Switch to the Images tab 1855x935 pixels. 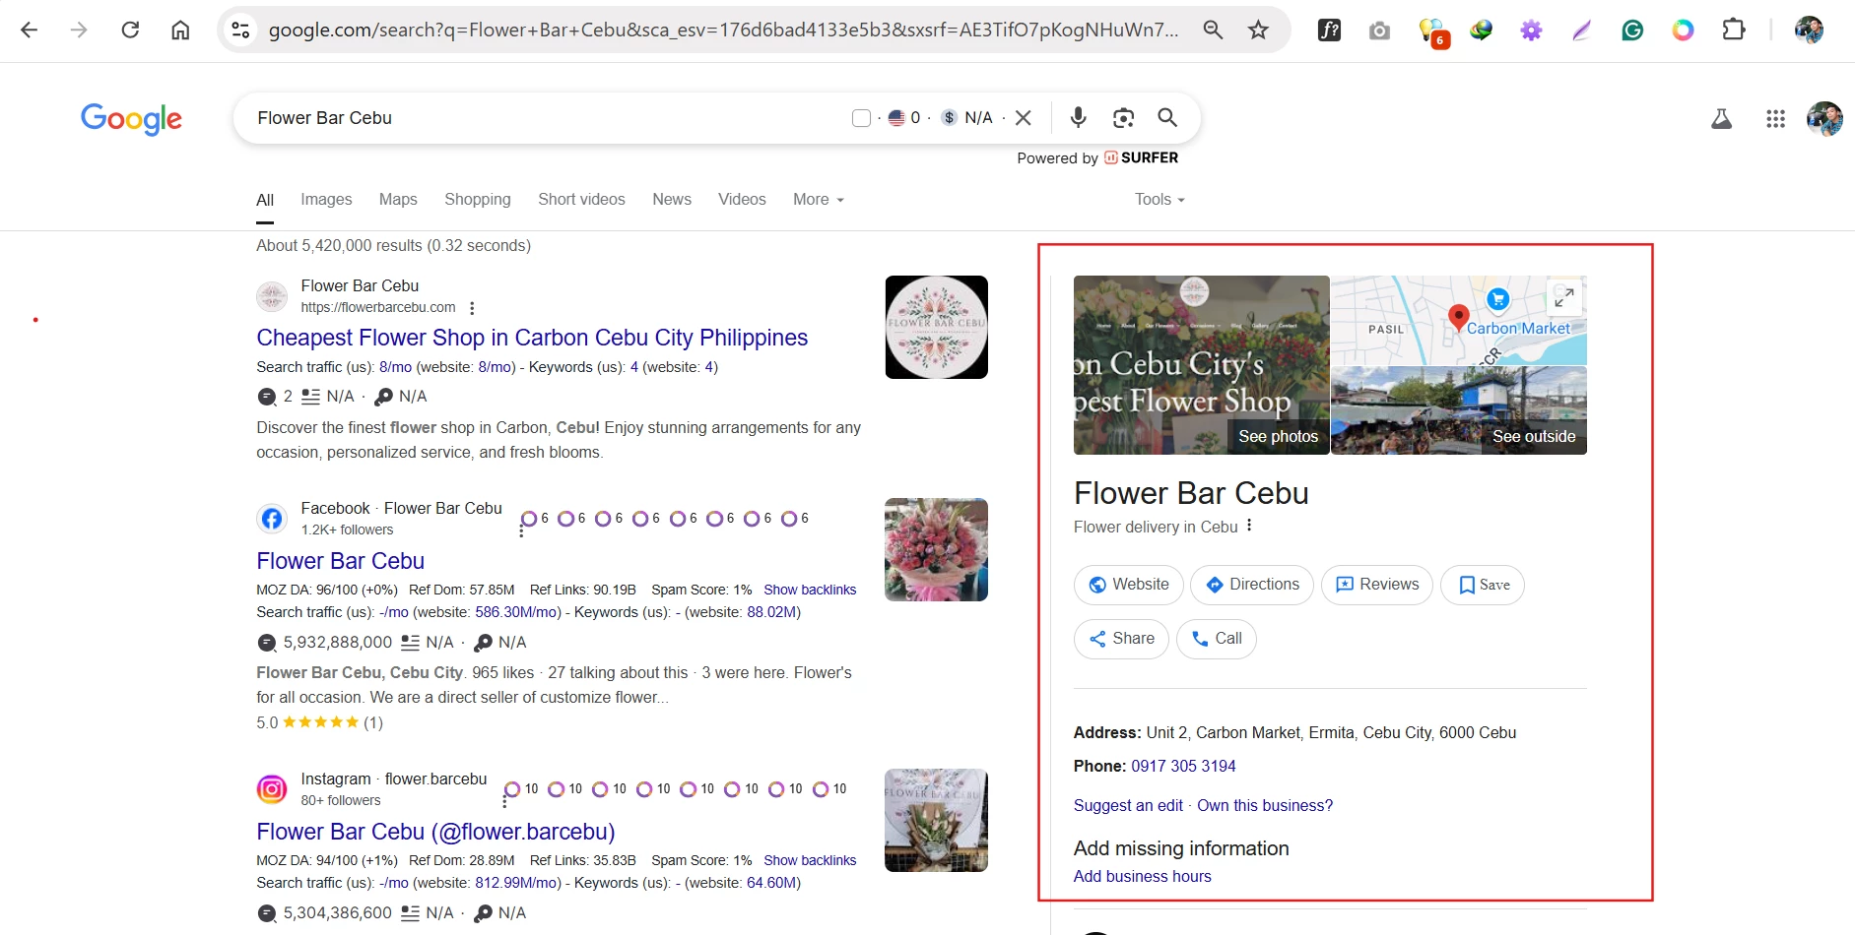point(326,199)
